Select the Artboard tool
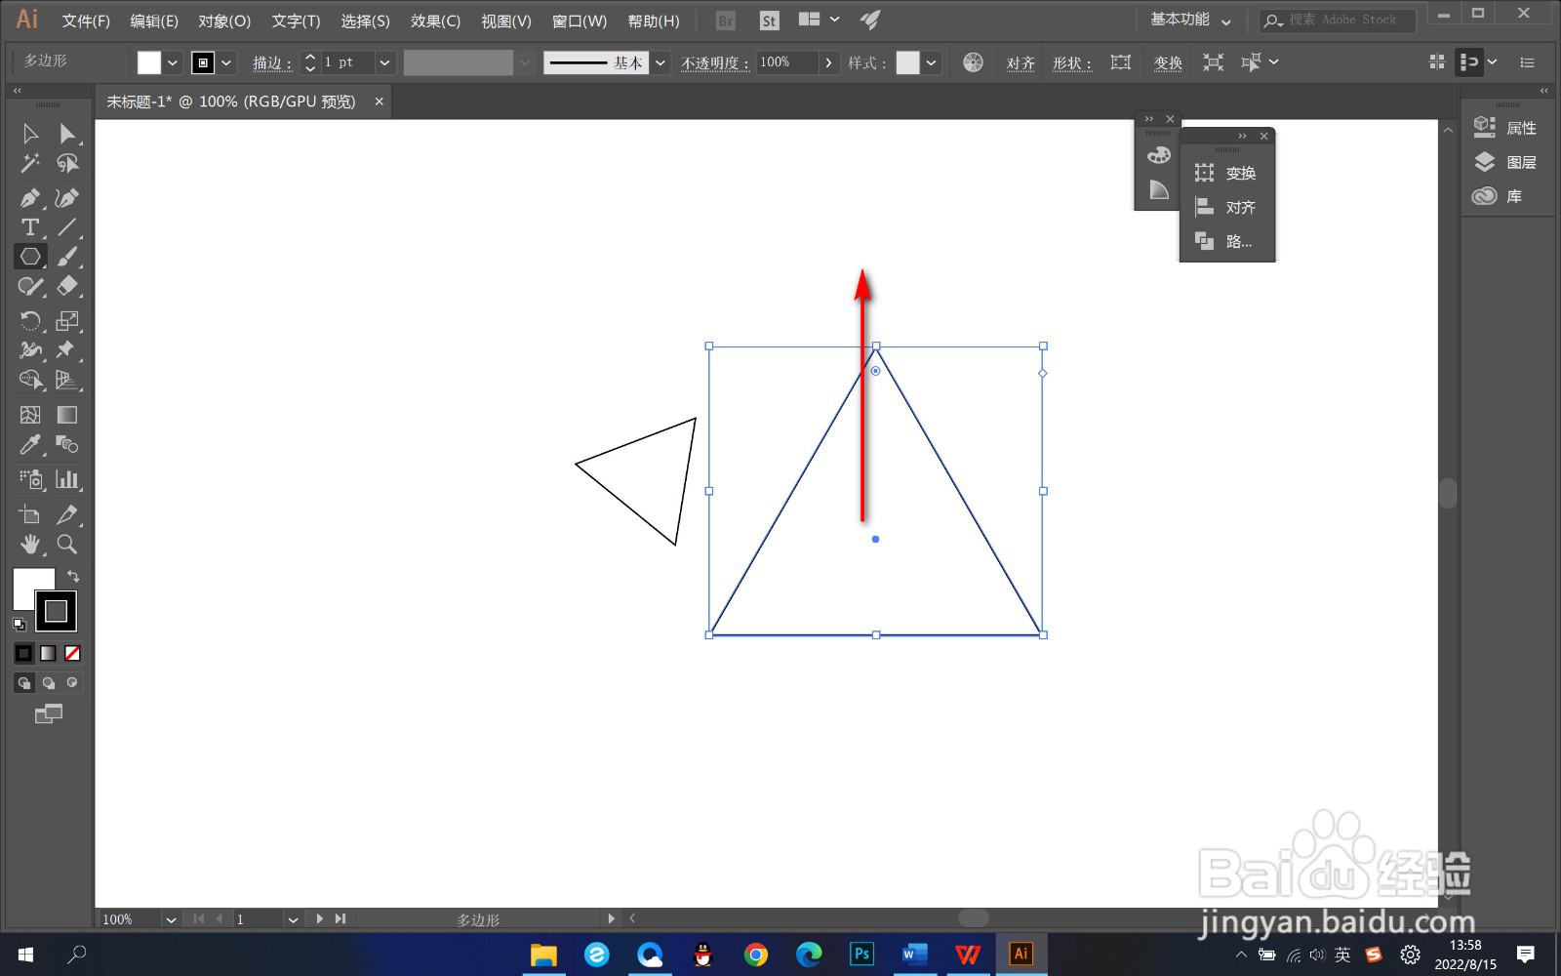 point(30,514)
